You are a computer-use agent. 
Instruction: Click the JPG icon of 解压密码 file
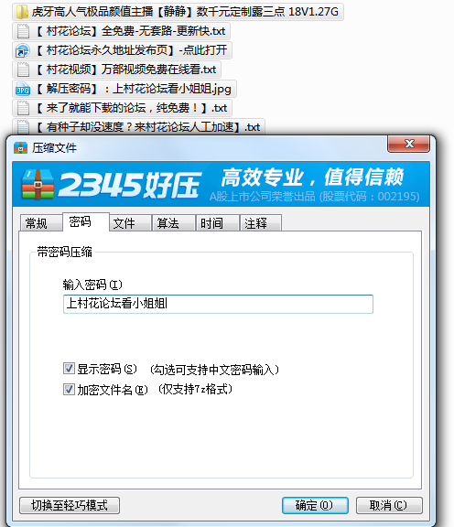click(x=23, y=89)
